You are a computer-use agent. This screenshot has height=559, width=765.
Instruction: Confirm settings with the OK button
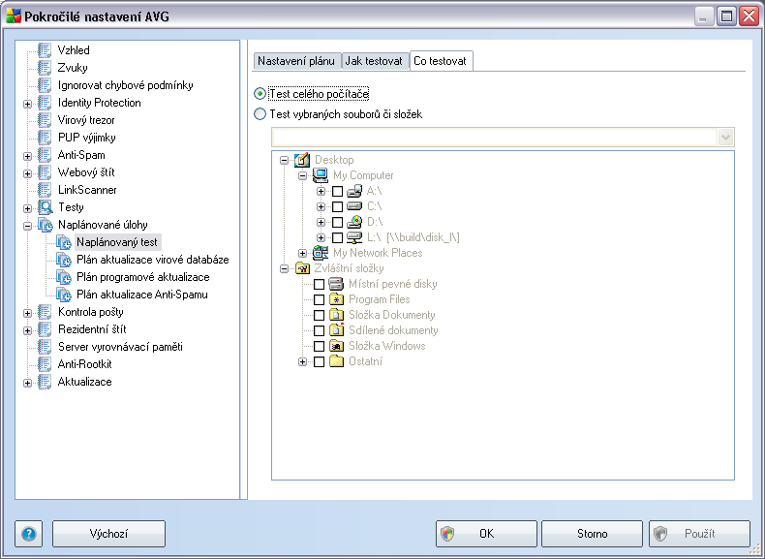tap(486, 534)
